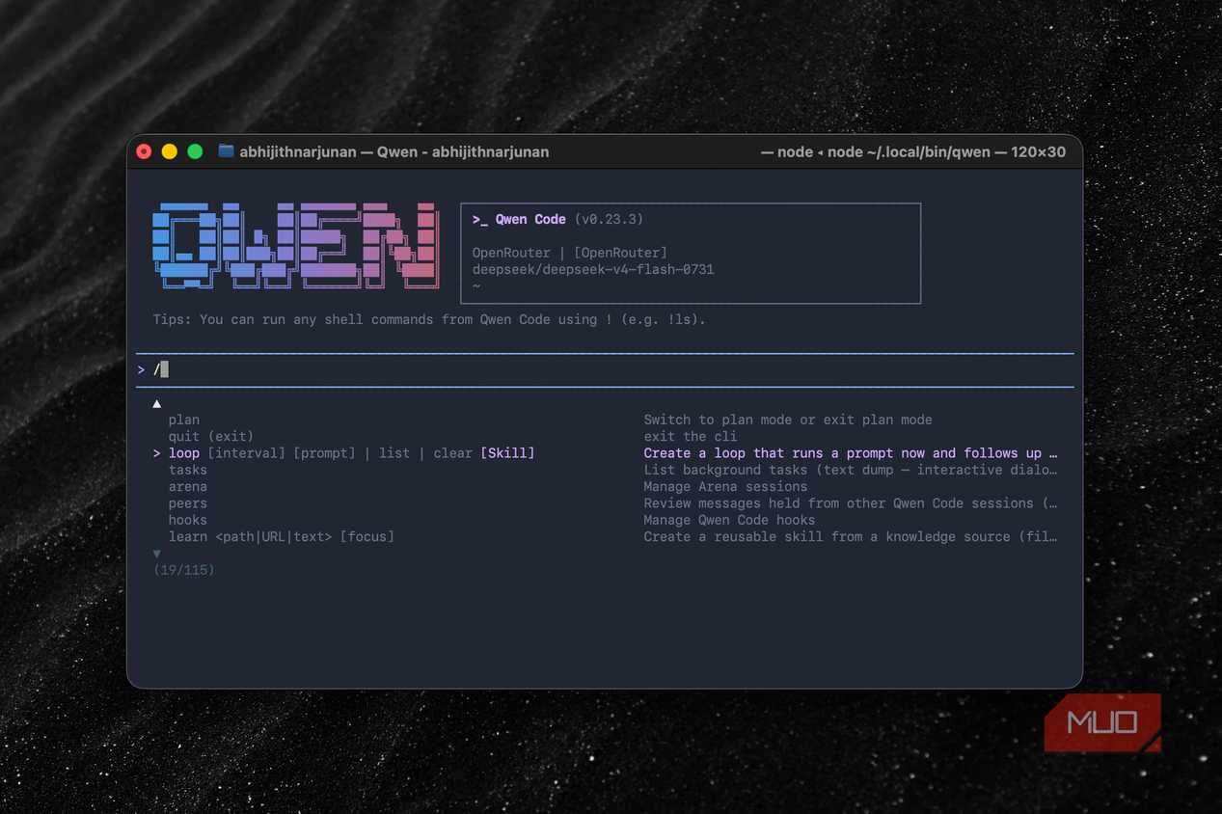This screenshot has height=814, width=1222.
Task: Click the 'OpenRouter | [OpenRouter]' line
Action: click(569, 253)
